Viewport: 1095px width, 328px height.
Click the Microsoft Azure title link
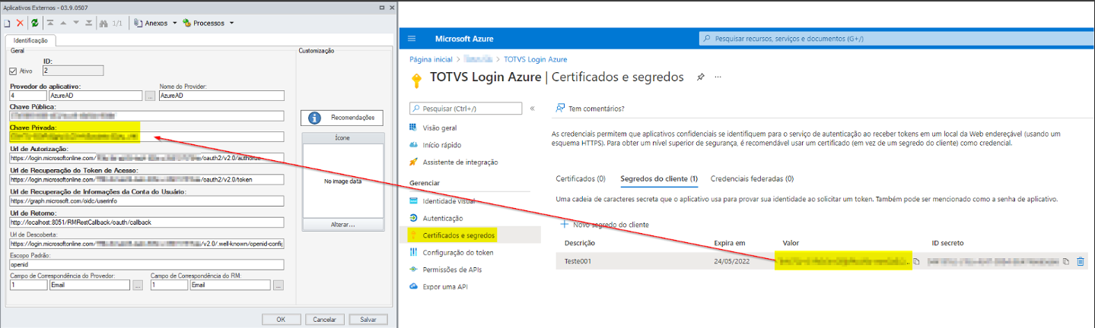click(x=465, y=39)
